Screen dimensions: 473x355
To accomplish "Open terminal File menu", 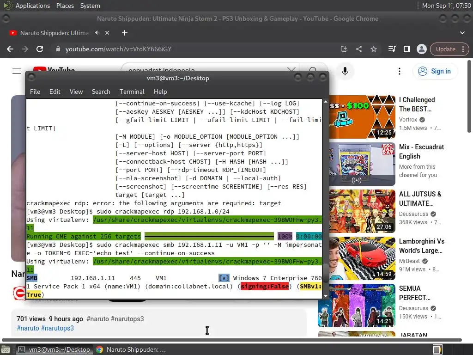I will tap(35, 92).
